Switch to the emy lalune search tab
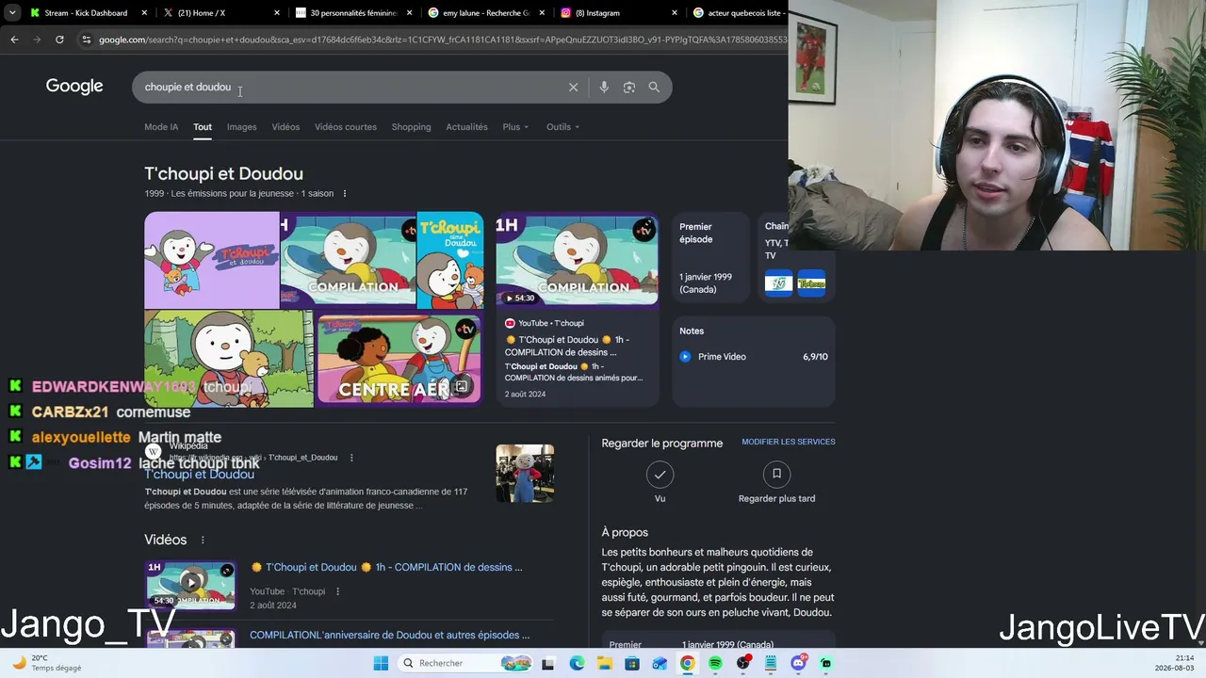Viewport: 1206px width, 678px height. point(486,13)
